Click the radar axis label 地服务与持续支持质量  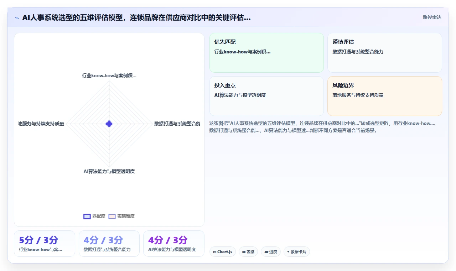coord(41,124)
